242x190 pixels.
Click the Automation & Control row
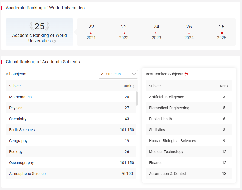point(189,174)
